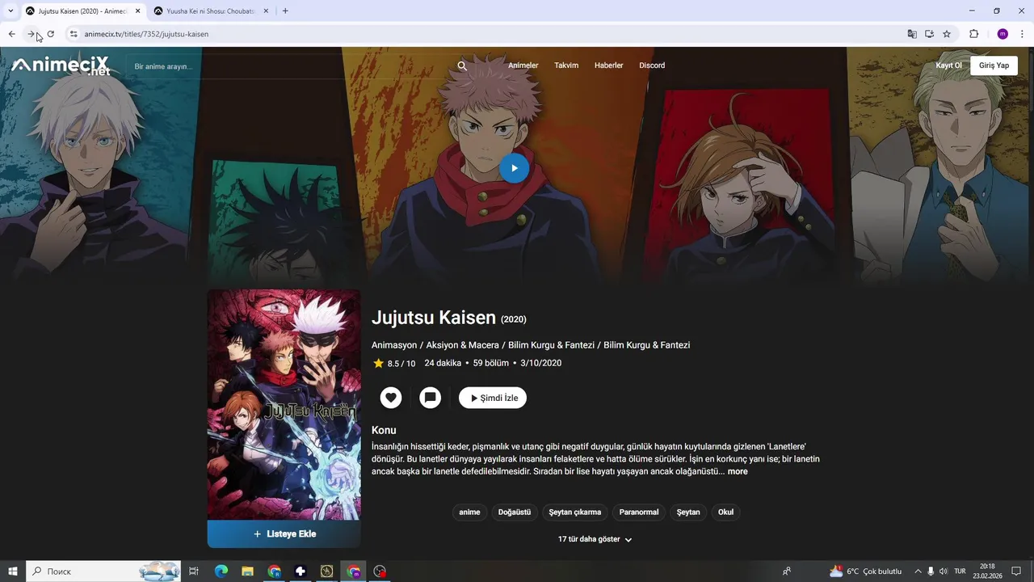Select the 'anime' genre tag
Screen dimensions: 1034x582
(x=469, y=512)
